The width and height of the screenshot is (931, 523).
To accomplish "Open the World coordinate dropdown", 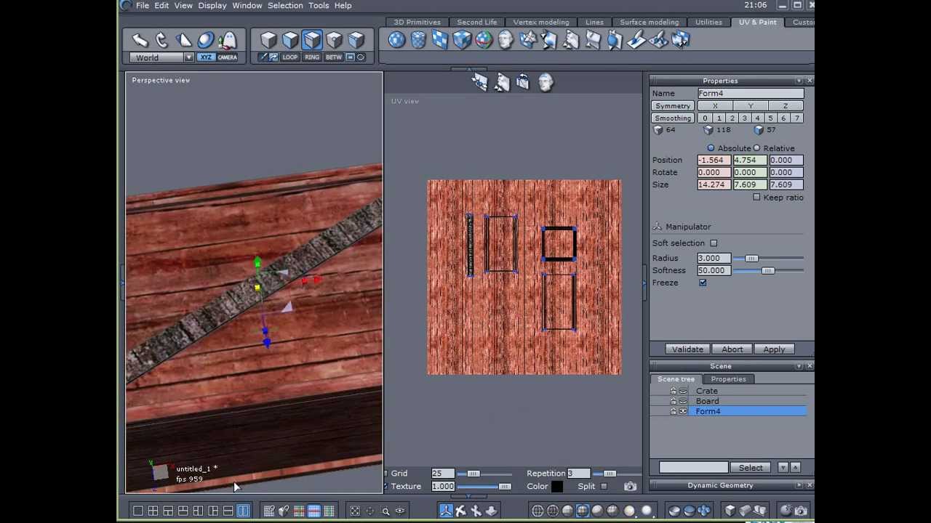I will point(188,57).
